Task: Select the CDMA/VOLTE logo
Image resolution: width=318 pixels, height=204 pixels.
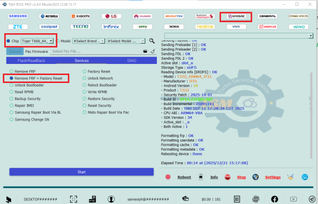Action: point(298,16)
